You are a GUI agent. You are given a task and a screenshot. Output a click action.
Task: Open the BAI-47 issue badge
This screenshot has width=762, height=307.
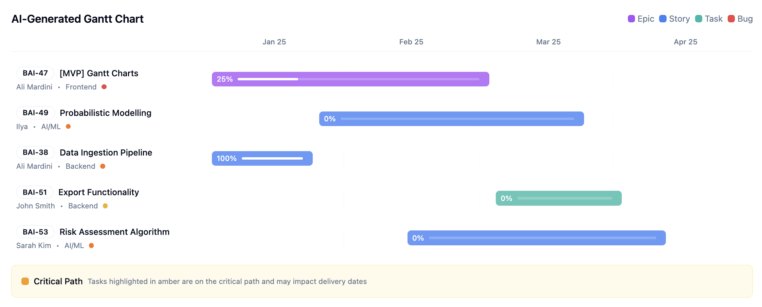pyautogui.click(x=35, y=73)
